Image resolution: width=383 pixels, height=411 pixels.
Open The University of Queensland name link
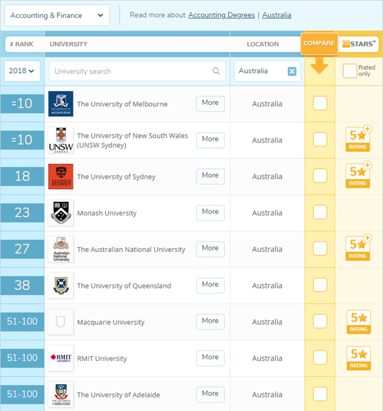click(124, 286)
